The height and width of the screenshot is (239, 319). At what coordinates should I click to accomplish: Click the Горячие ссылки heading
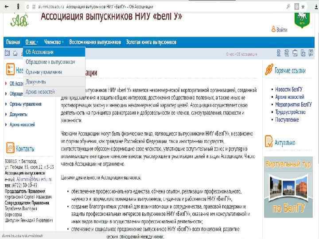(290, 70)
